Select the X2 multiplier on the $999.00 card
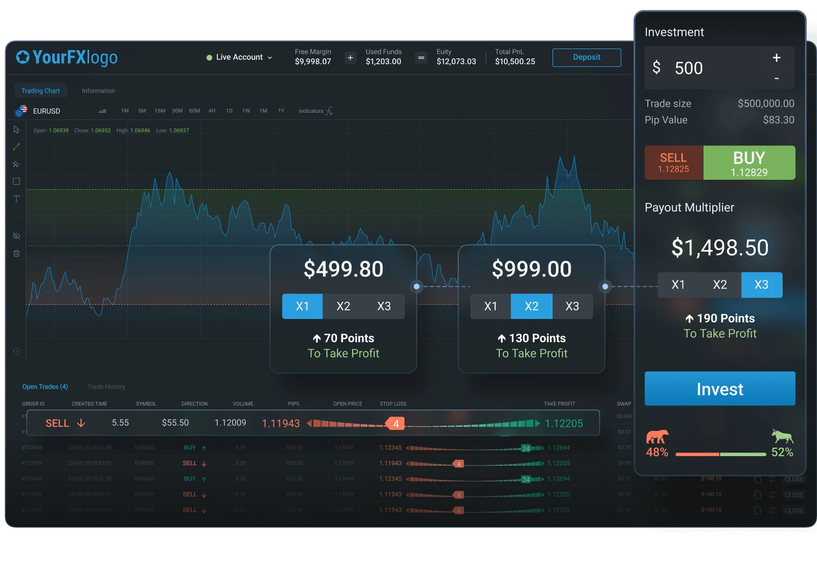The image size is (817, 567). click(531, 306)
